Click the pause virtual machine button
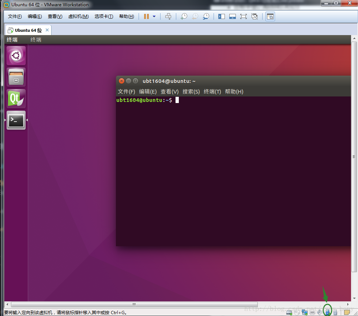 (x=146, y=16)
